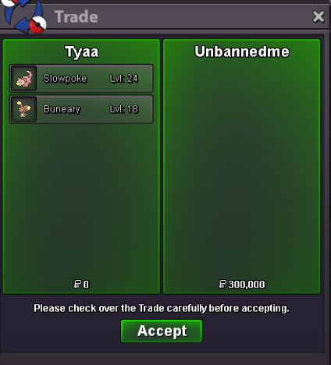Viewport: 331px width, 365px height.
Task: Click the Trade Pokéball arrows icon
Action: point(25,16)
